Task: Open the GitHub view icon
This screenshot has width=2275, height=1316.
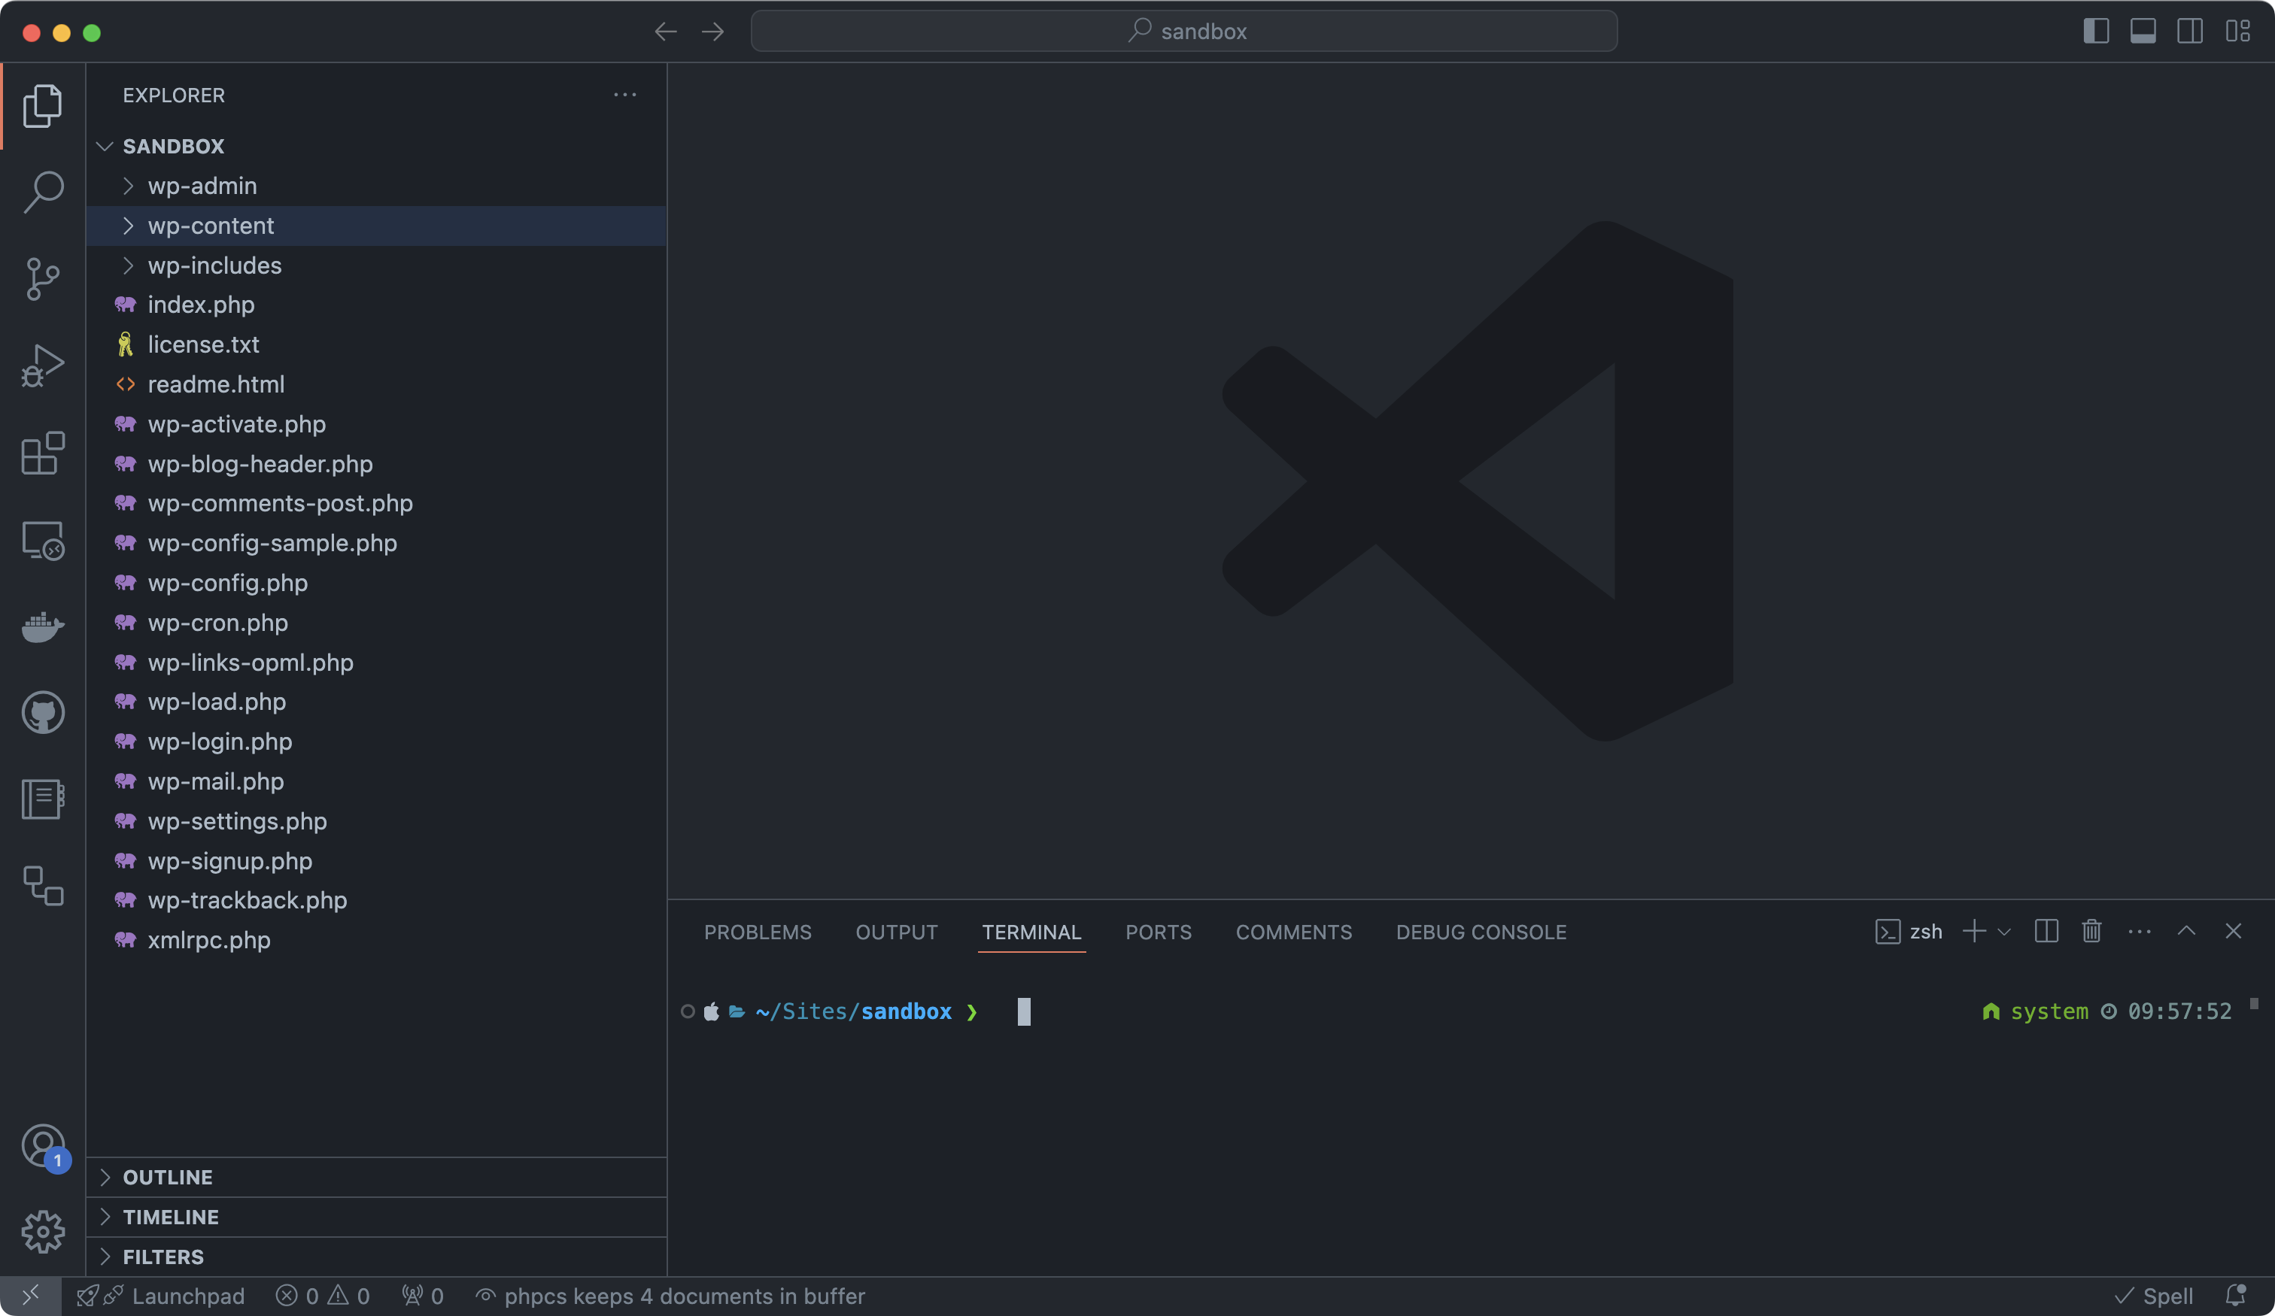Action: pyautogui.click(x=42, y=712)
